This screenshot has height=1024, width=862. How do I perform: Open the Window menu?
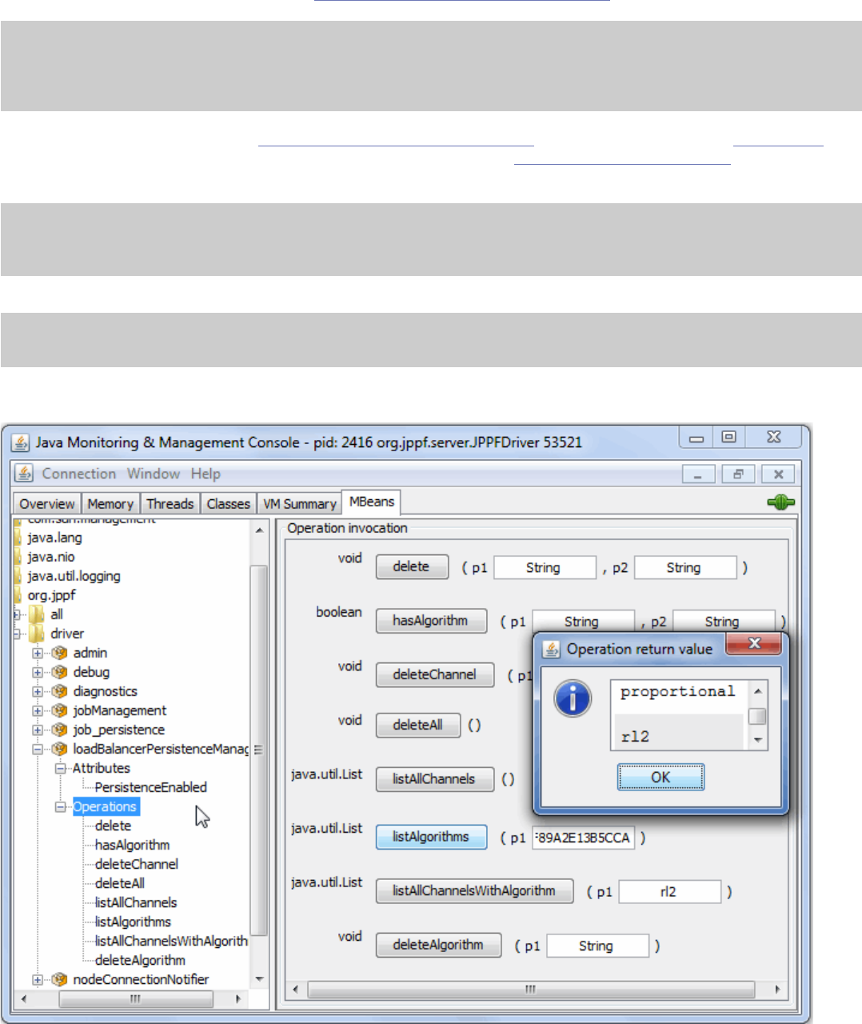point(154,474)
